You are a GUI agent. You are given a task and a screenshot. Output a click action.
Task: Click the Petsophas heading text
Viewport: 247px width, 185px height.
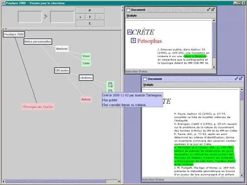[x=149, y=41]
